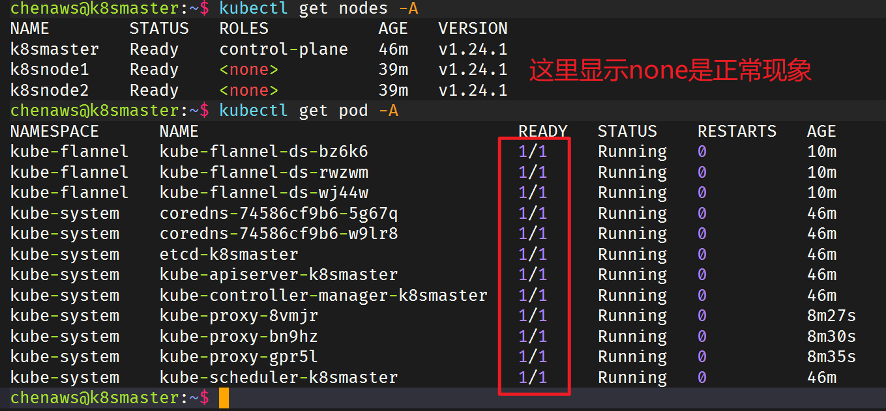Screen dimensions: 886x411
Task: Click the NAMESPACE column header
Action: [55, 132]
